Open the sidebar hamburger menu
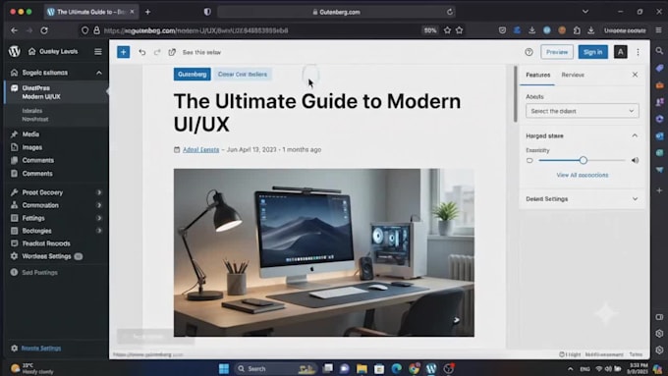 click(x=98, y=51)
